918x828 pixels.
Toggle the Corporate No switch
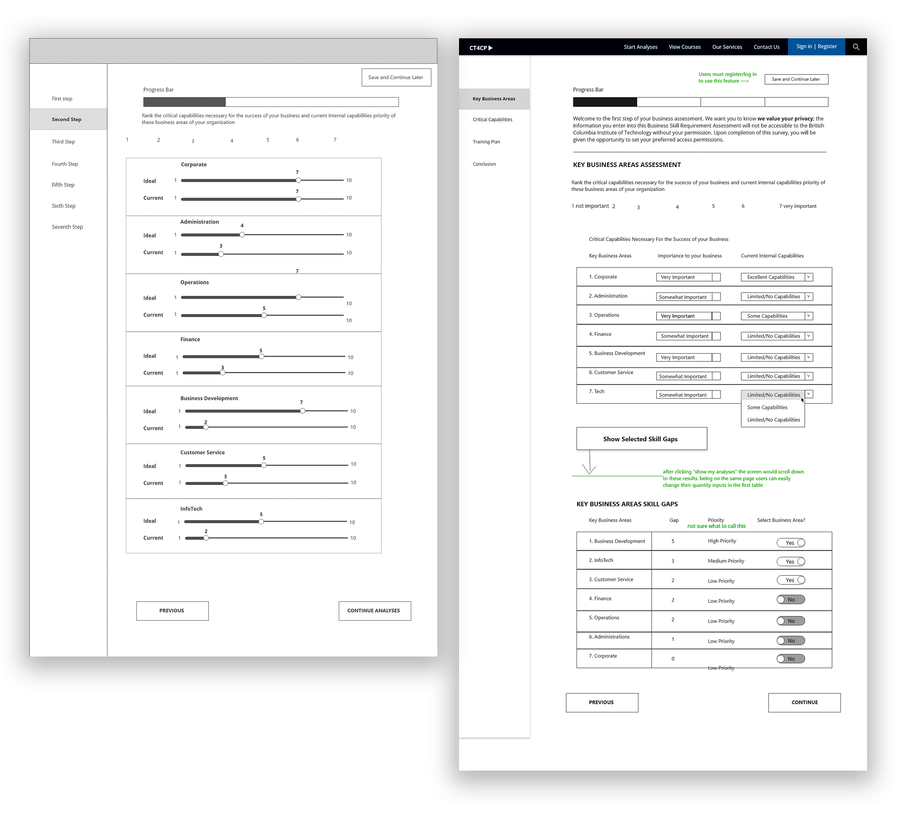[790, 659]
